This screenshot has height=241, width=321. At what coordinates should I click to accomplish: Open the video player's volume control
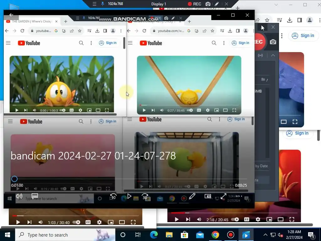[19, 196]
